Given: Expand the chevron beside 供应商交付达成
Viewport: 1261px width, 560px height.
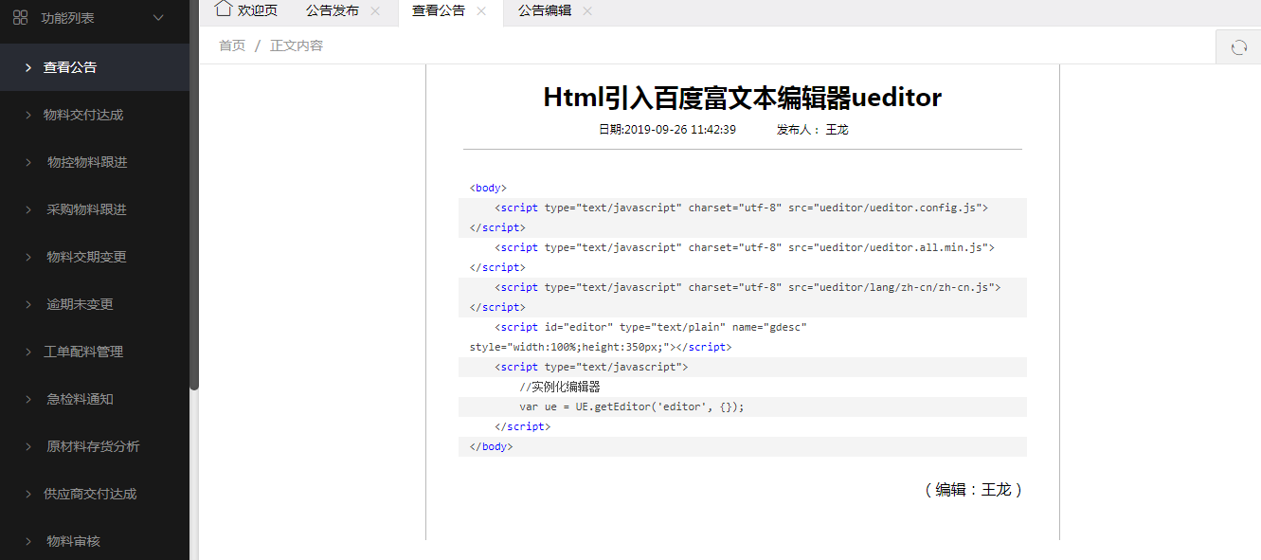Looking at the screenshot, I should 28,495.
